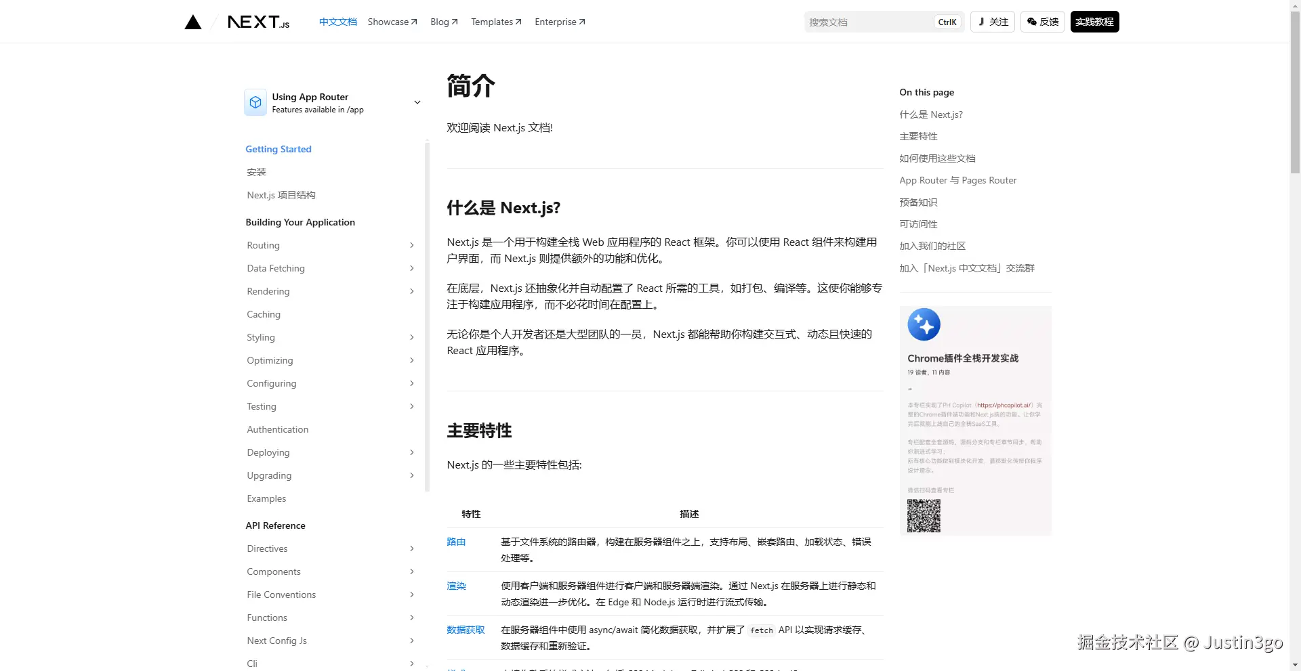The image size is (1301, 671).
Task: Jump to 加入我们的社区 section
Action: tap(932, 246)
